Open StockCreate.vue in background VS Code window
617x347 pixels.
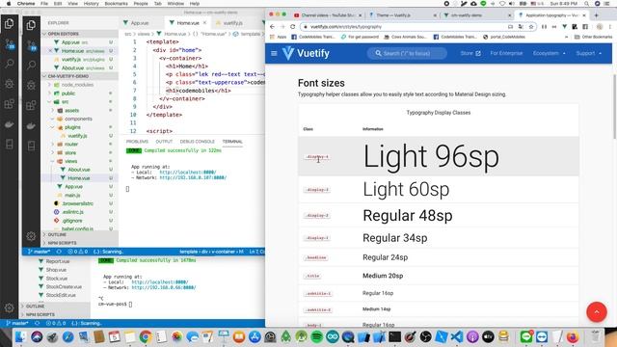pos(64,287)
